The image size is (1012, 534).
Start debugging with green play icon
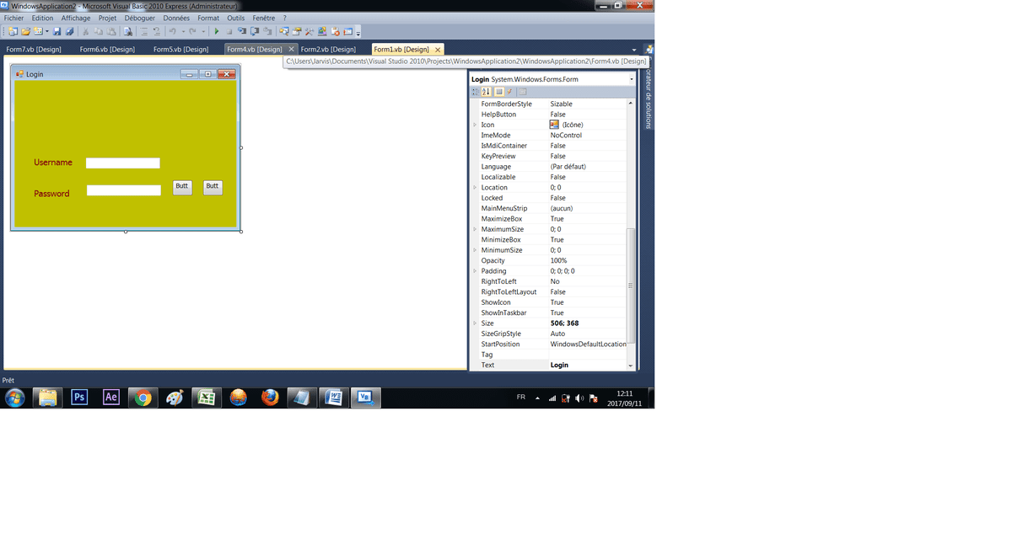point(217,31)
